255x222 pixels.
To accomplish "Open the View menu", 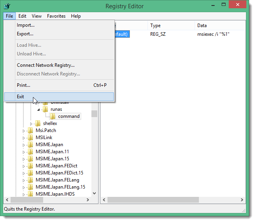I will click(x=36, y=16).
